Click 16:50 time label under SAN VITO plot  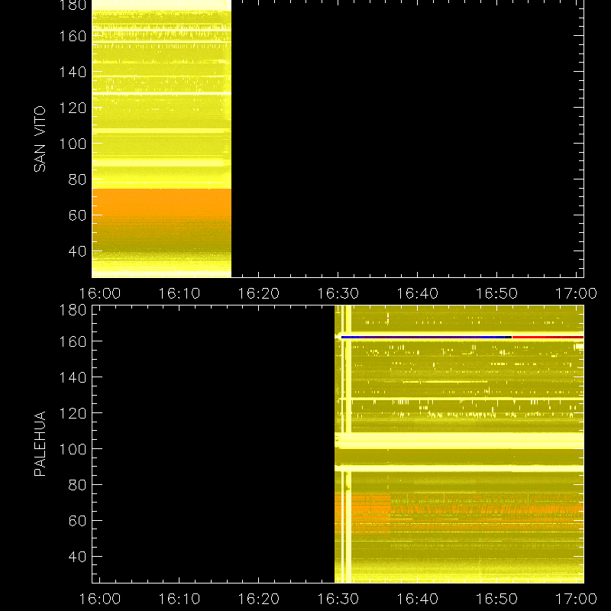click(497, 293)
